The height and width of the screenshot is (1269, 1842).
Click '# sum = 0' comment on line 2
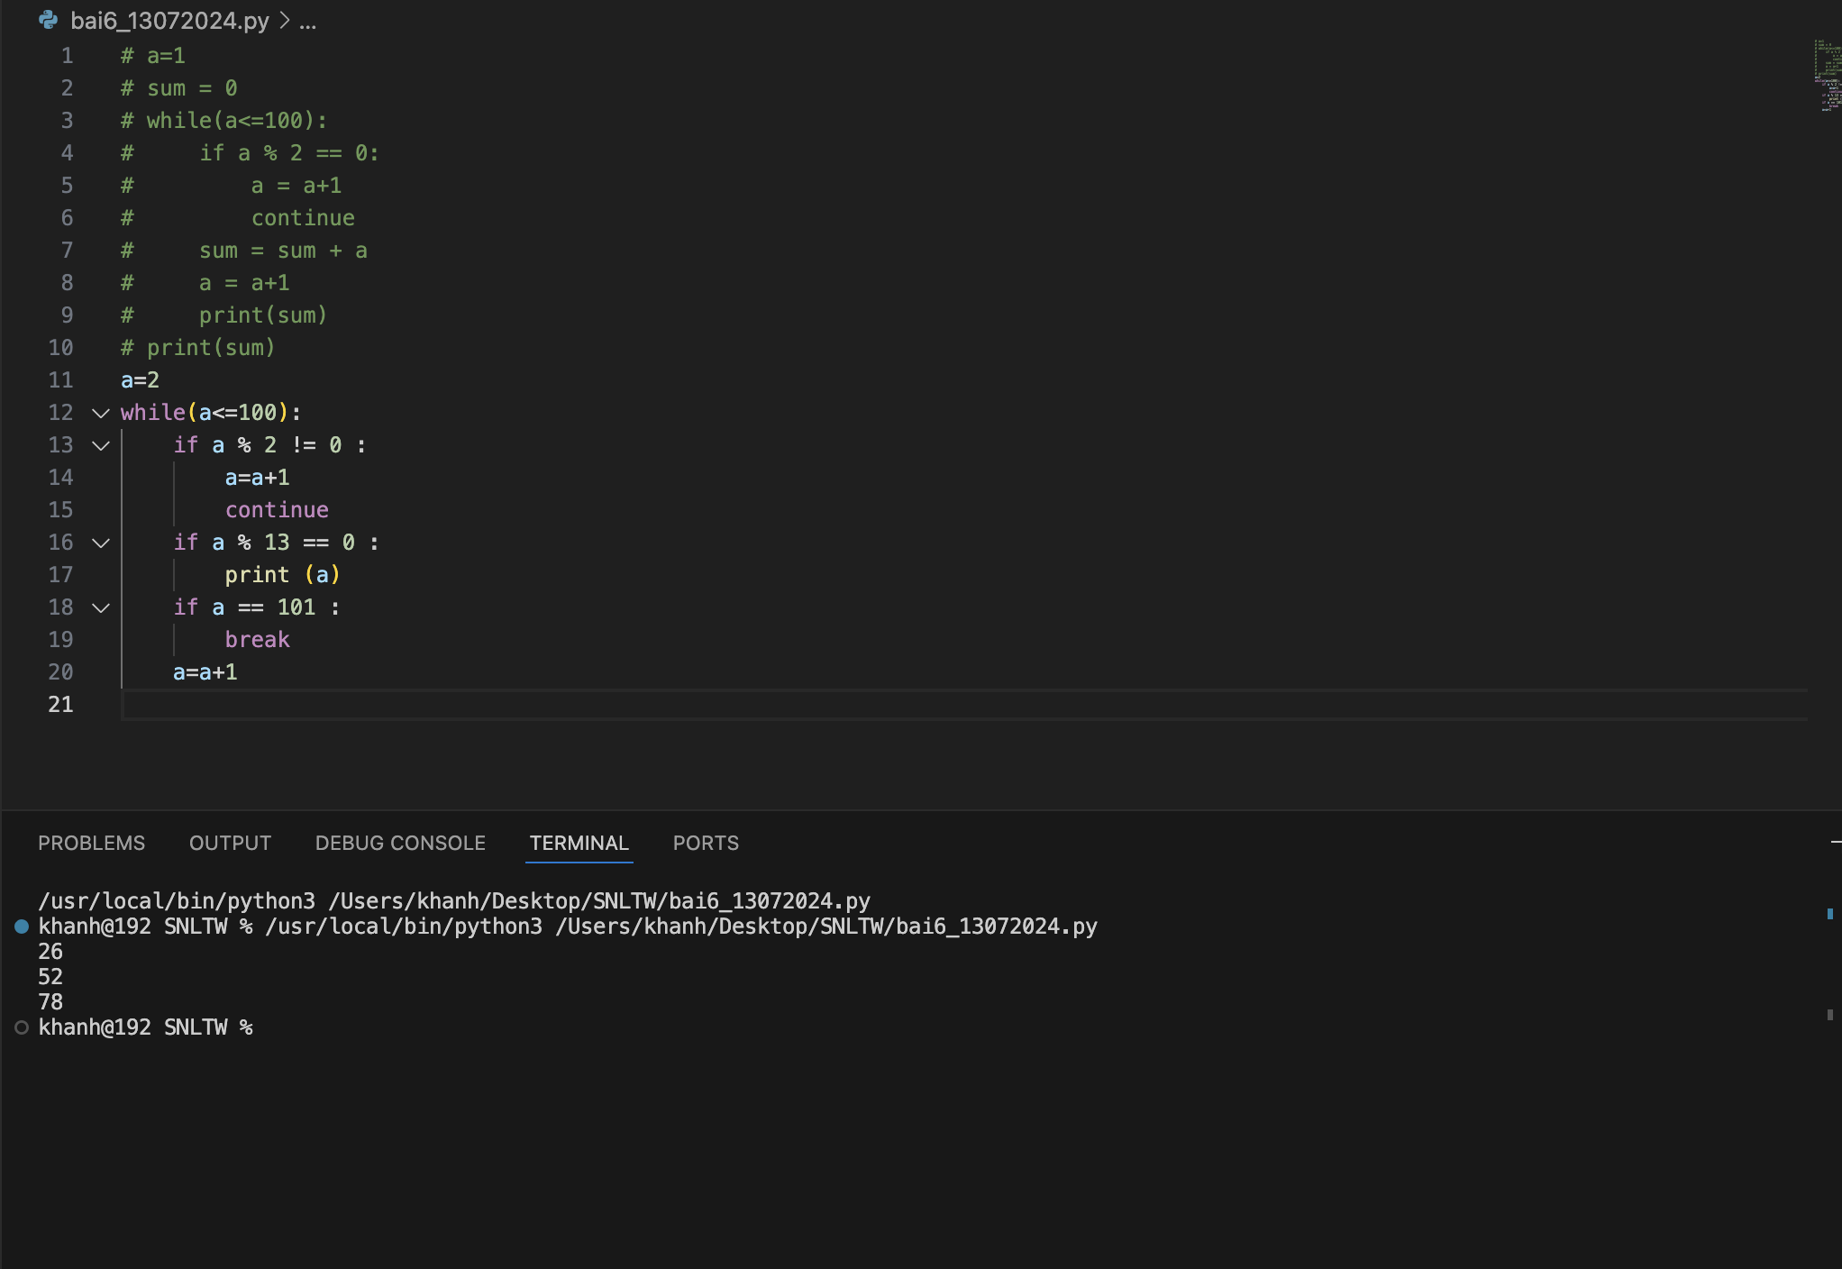(x=178, y=88)
